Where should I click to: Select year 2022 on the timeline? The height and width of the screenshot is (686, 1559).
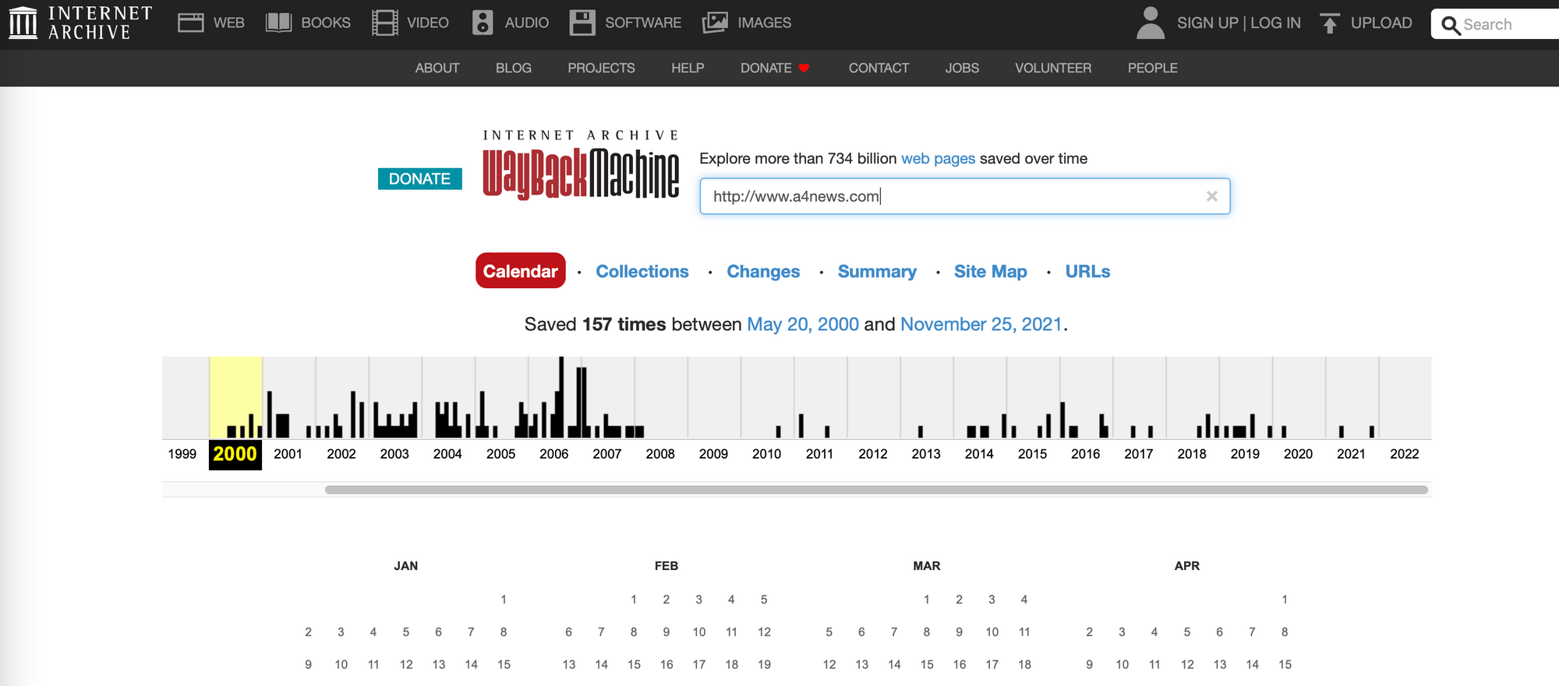tap(1405, 454)
